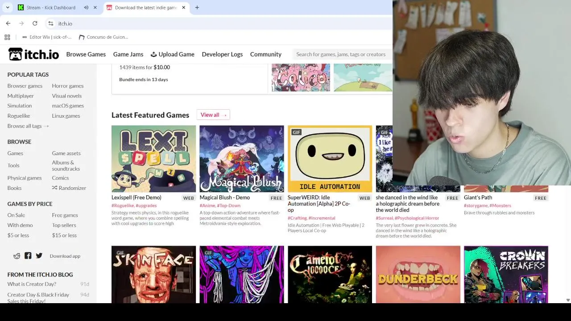
Task: Filter games With demo
Action: click(x=20, y=225)
